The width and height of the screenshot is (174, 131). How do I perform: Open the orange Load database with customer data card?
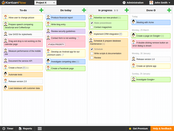pyautogui.click(x=23, y=88)
